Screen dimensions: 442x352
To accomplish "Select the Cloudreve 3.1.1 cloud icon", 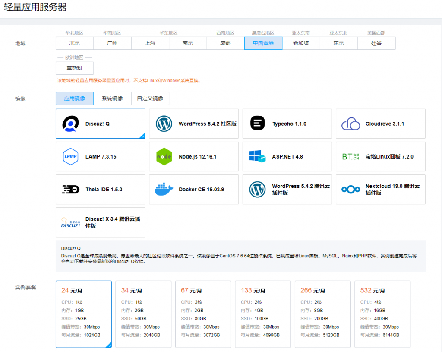I will pos(350,124).
